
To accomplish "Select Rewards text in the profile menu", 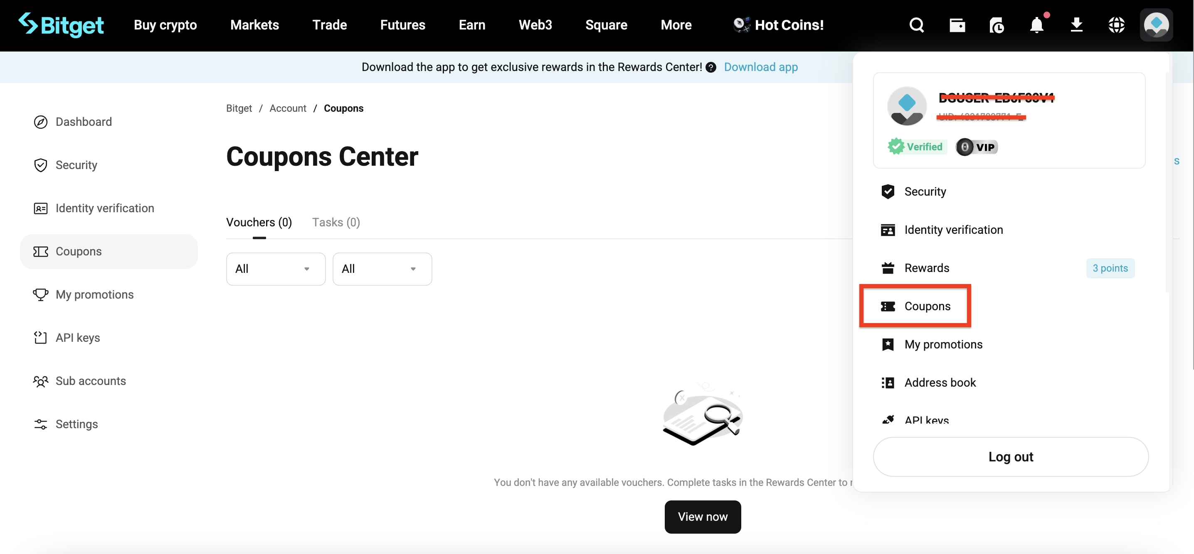I will coord(927,268).
